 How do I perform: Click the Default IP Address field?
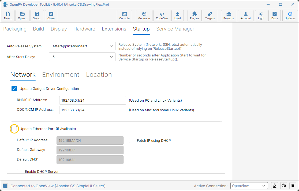(x=90, y=140)
